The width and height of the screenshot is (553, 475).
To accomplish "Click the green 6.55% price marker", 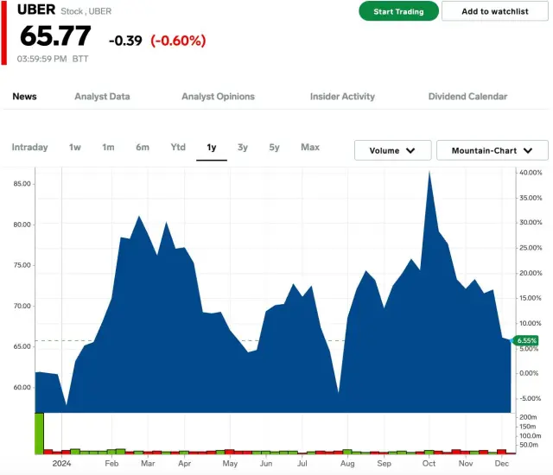I will coord(525,340).
